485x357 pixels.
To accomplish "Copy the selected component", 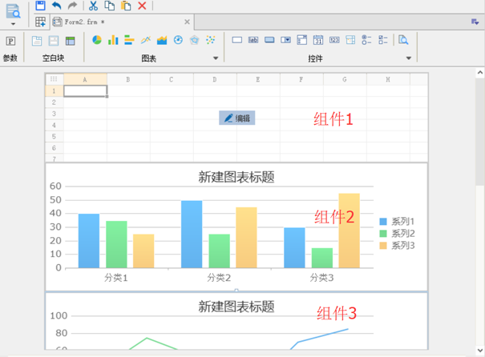I will (110, 6).
